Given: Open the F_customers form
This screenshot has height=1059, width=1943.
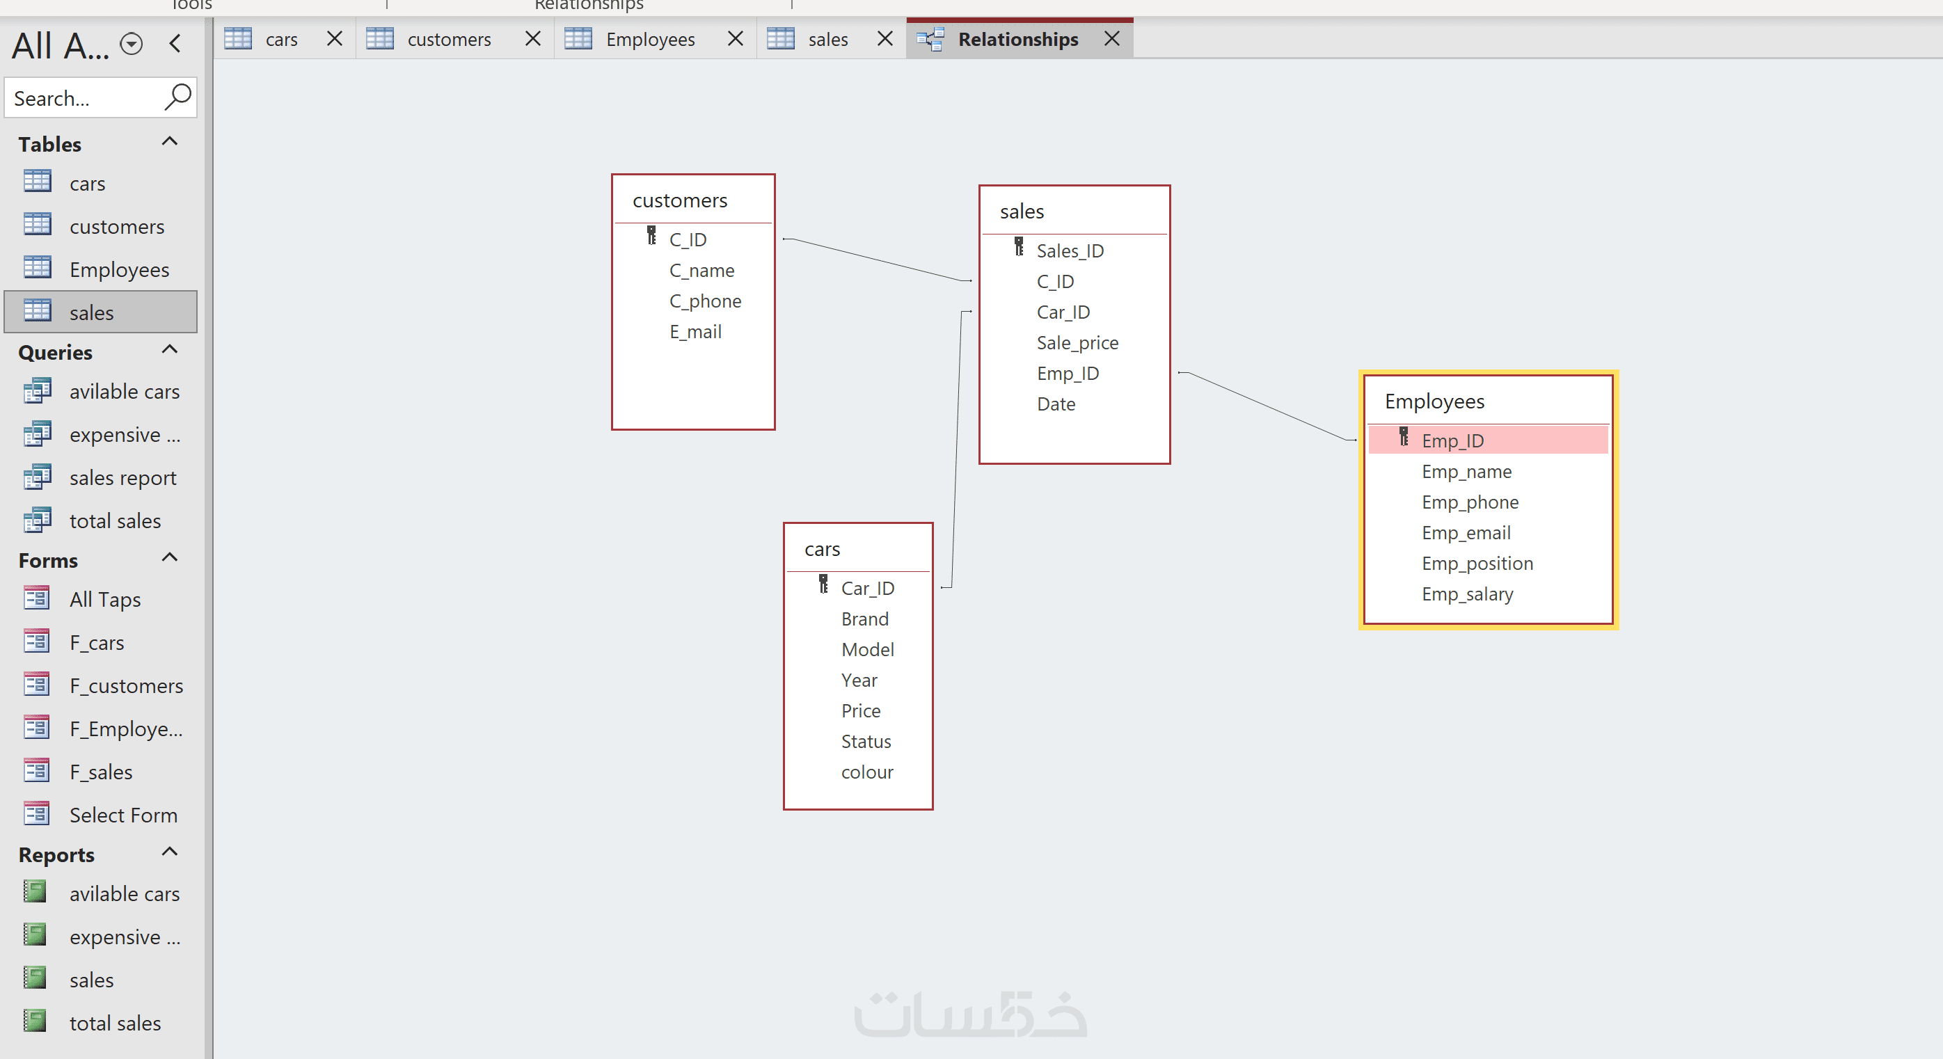Looking at the screenshot, I should pos(126,685).
